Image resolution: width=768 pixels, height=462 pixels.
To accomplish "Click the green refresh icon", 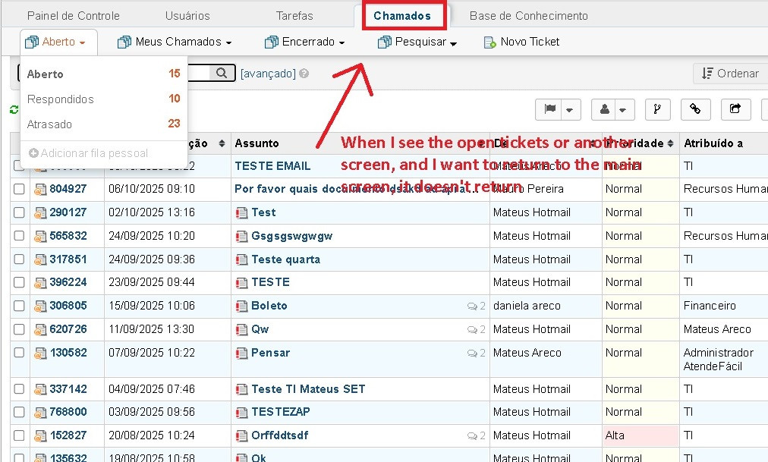I will (14, 110).
